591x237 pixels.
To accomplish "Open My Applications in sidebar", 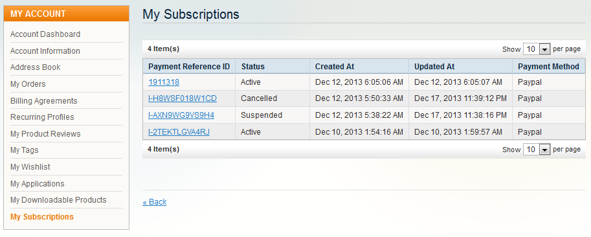I will tap(38, 184).
